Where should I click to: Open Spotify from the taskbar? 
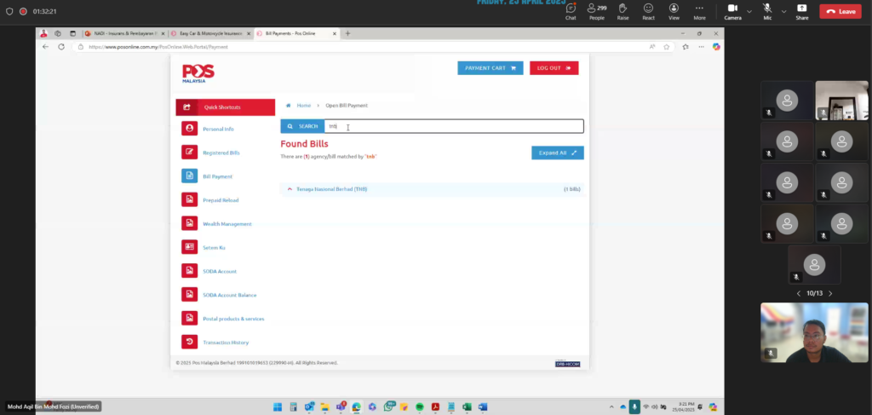coord(420,407)
